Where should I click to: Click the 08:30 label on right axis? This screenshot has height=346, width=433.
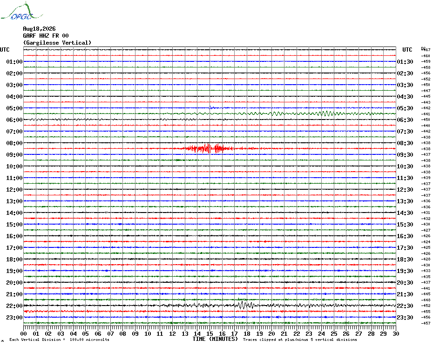click(x=405, y=143)
